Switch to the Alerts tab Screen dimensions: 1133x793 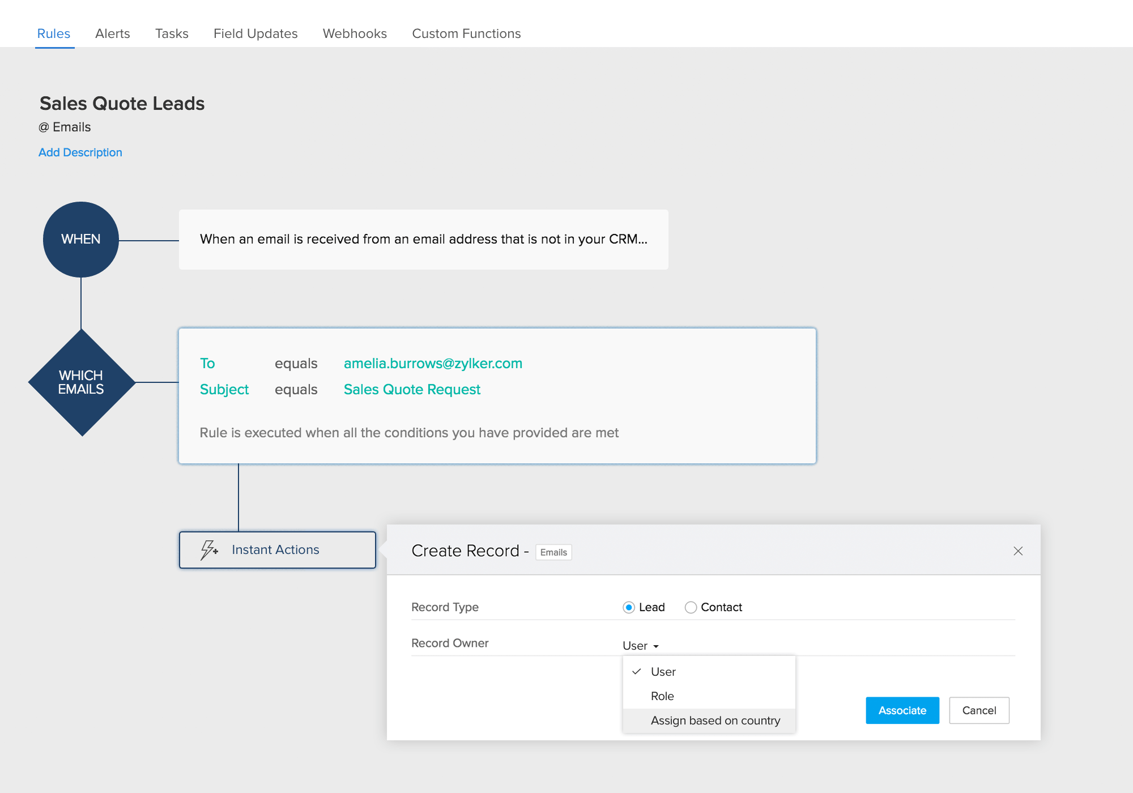coord(112,33)
